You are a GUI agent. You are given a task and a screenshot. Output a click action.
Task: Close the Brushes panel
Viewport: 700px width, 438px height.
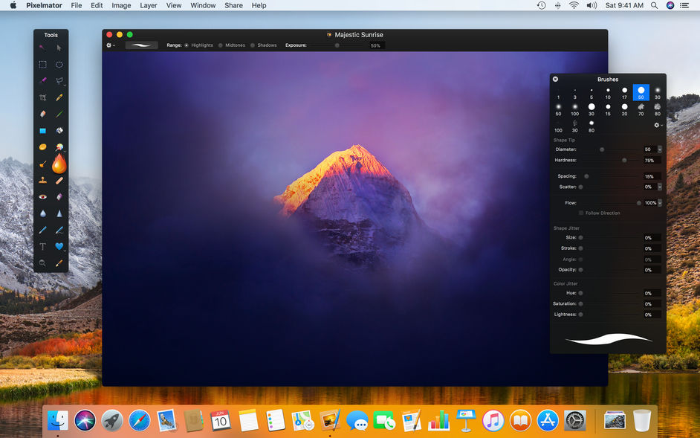point(555,78)
